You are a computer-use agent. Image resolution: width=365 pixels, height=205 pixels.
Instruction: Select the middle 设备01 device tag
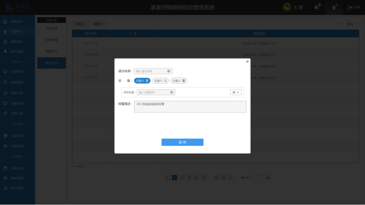click(x=158, y=81)
